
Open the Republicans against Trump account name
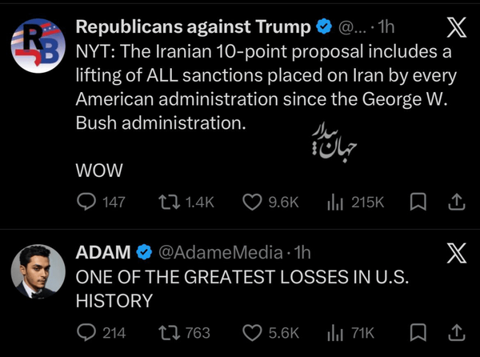tap(193, 26)
